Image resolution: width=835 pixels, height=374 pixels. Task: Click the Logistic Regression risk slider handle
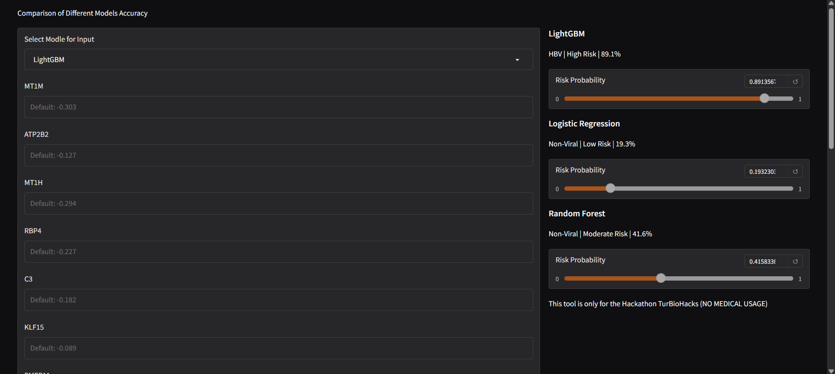click(x=610, y=189)
